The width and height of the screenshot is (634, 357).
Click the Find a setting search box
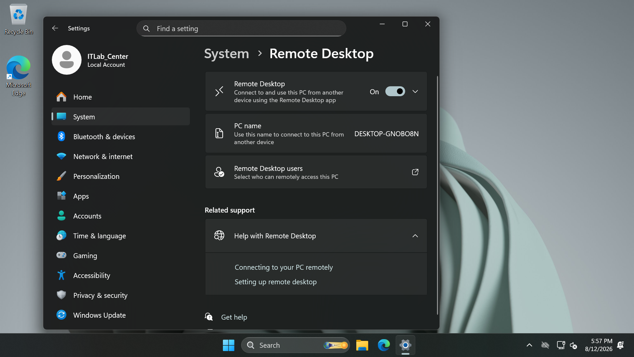[241, 28]
